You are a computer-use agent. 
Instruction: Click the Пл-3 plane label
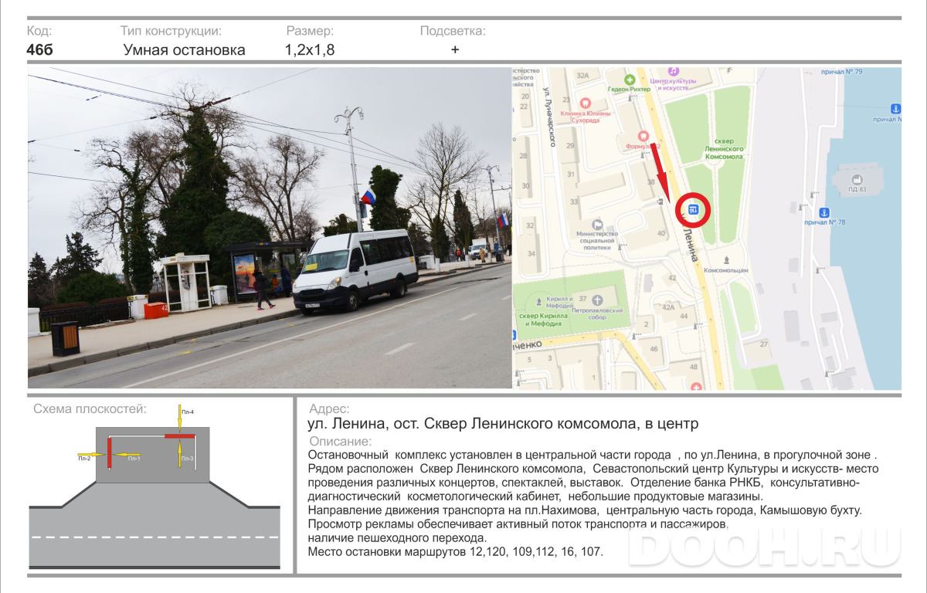[187, 459]
